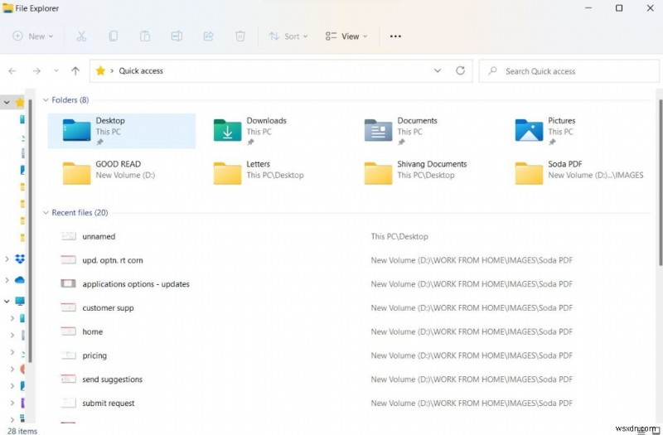Go up one level arrow
The image size is (663, 435).
pyautogui.click(x=75, y=71)
